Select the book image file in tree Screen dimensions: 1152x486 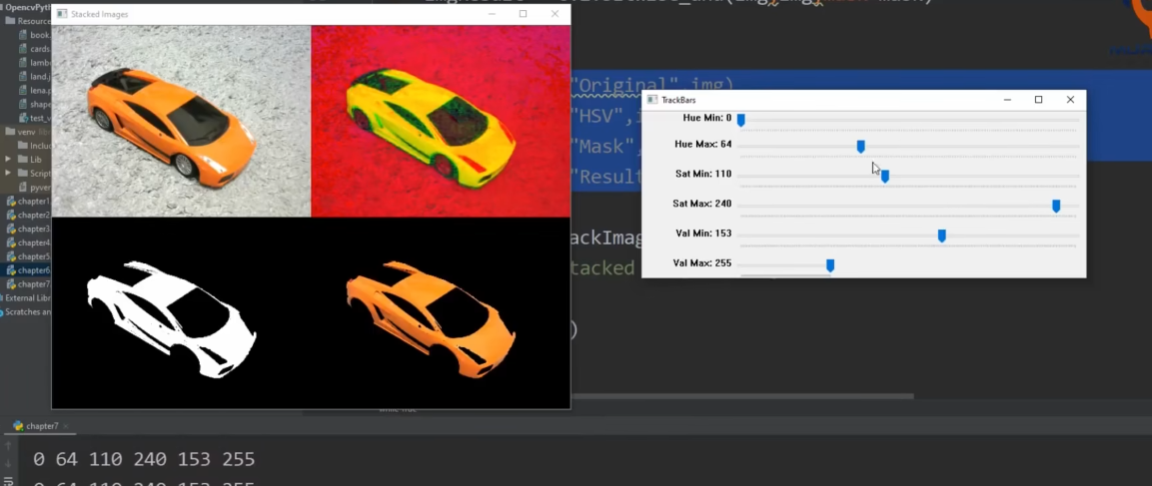coord(35,35)
